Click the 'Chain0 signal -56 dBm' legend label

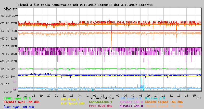click(164, 102)
